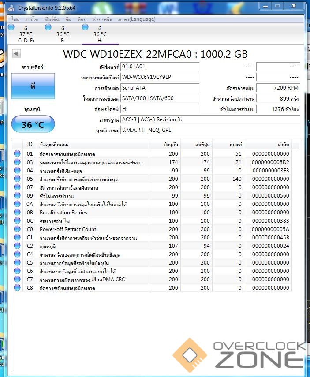Open the ธีม (Theme) menu
310x377 pixels.
[68, 19]
